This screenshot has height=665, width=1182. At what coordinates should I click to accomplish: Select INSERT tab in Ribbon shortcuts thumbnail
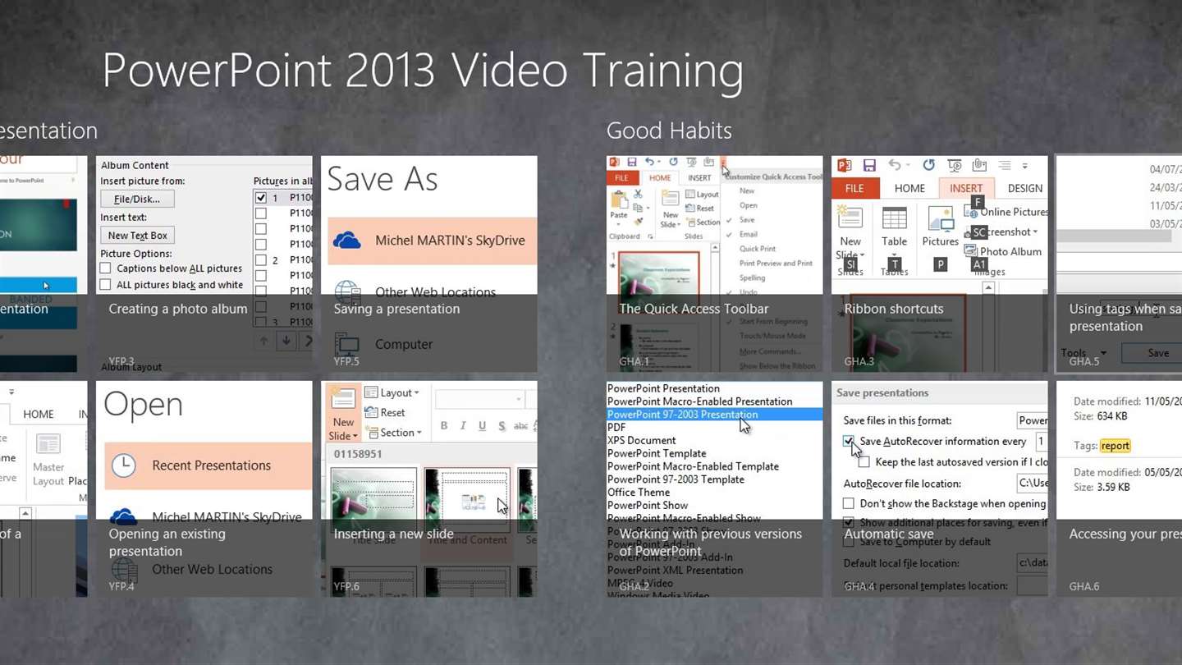click(966, 188)
